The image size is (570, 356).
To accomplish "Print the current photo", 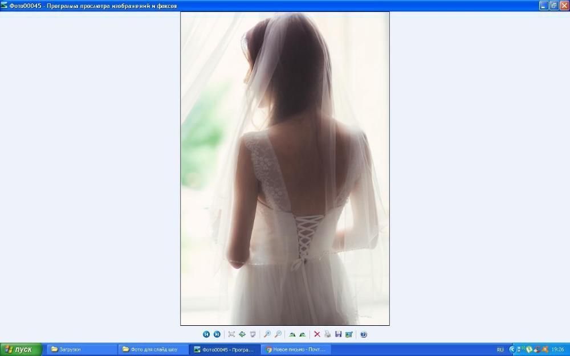I will pos(328,334).
